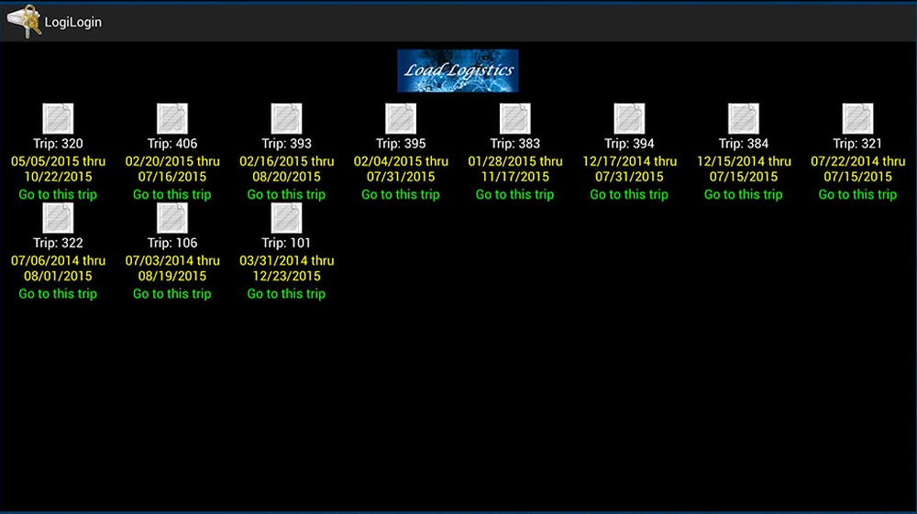This screenshot has width=917, height=514.
Task: Select the 'Trip: 101' label
Action: (286, 243)
